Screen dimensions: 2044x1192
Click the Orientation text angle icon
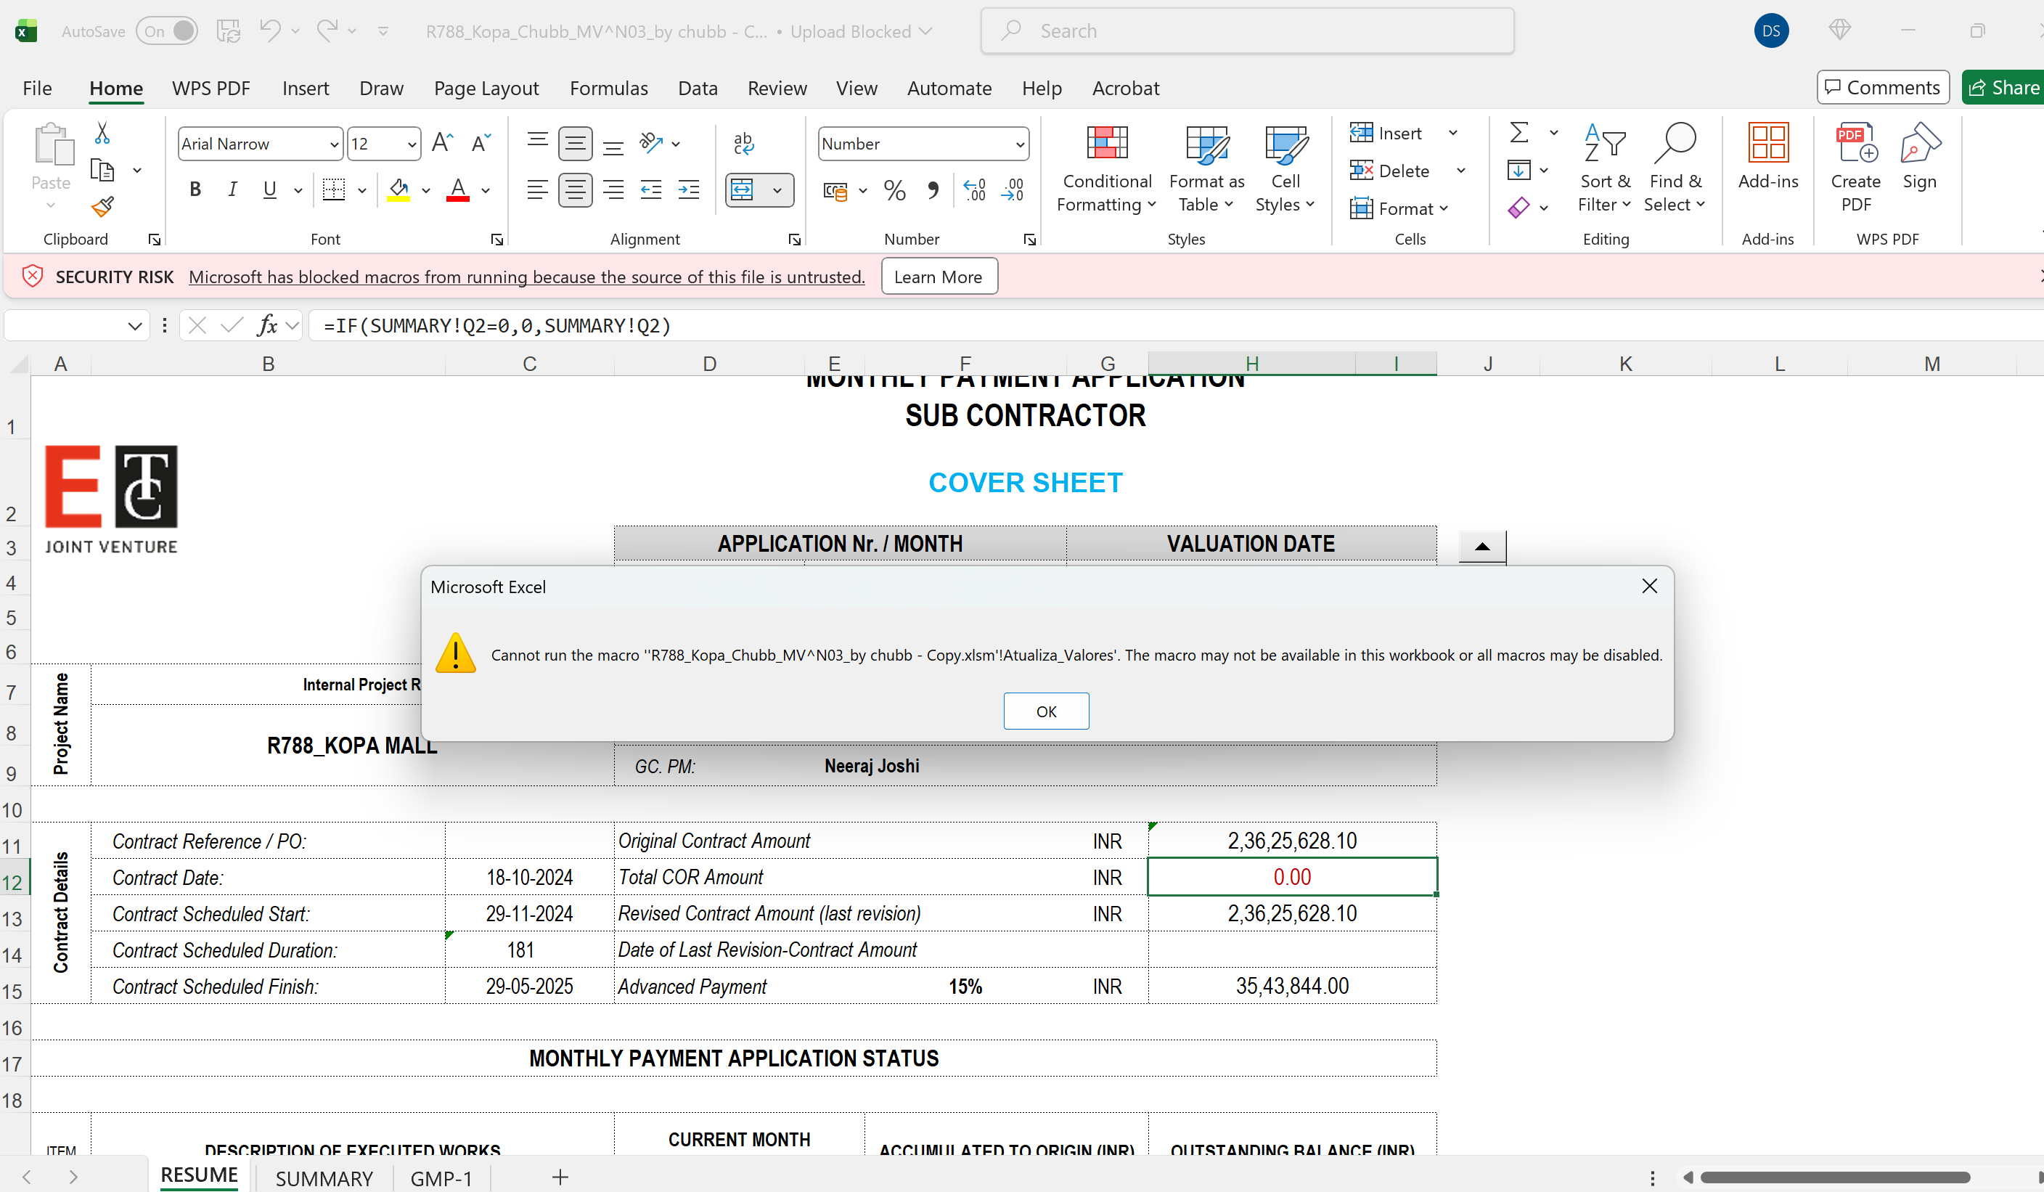pyautogui.click(x=651, y=144)
